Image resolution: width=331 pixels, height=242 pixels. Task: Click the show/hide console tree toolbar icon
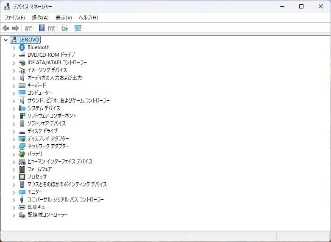(29, 28)
